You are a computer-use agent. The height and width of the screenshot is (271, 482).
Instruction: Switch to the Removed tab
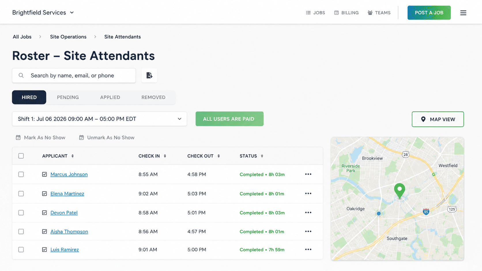tap(153, 97)
